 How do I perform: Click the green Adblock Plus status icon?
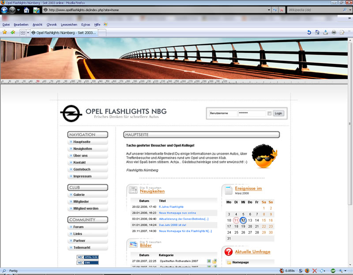pos(333,271)
